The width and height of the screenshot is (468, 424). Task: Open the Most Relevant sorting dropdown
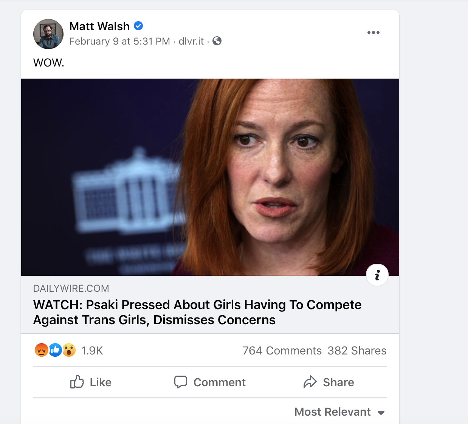[x=332, y=412]
